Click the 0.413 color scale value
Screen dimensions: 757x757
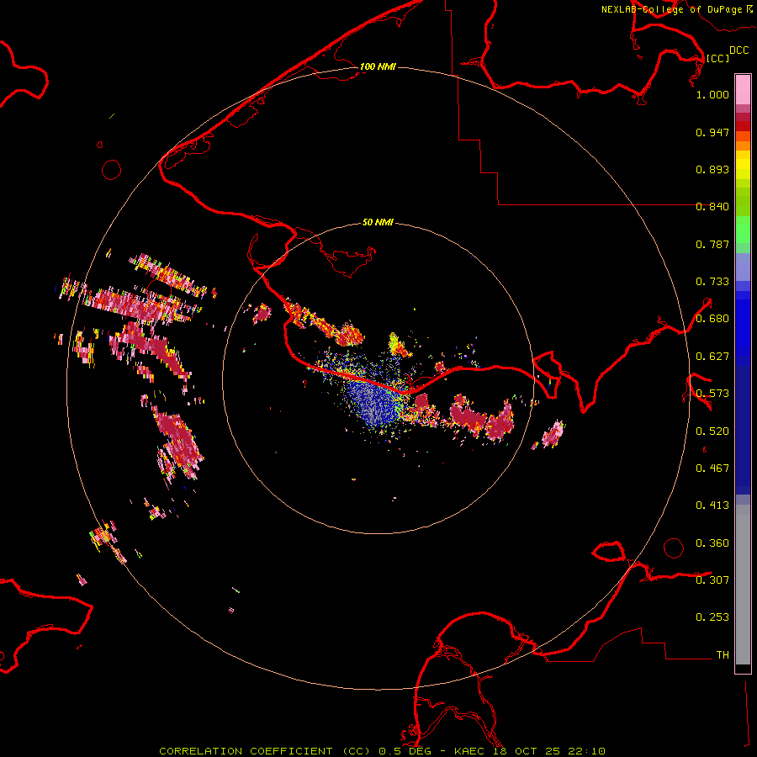coord(712,506)
